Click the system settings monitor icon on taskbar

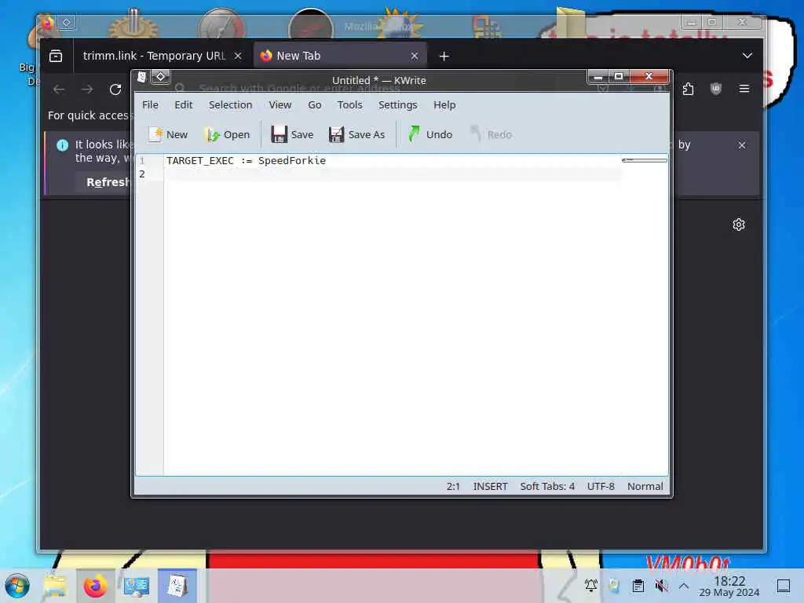click(137, 586)
